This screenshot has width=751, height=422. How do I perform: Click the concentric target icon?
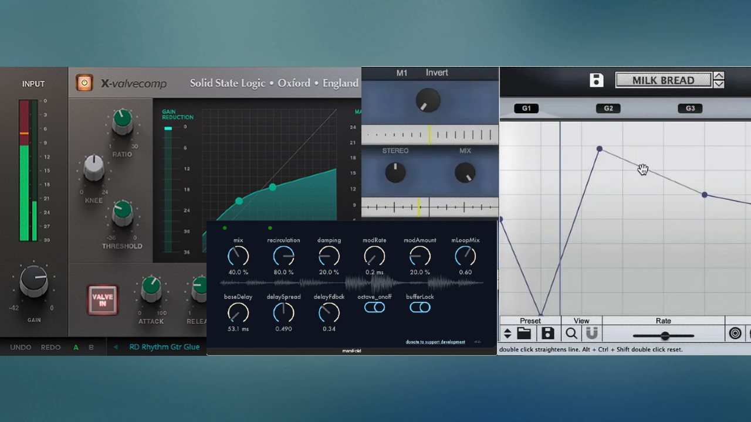(x=735, y=333)
